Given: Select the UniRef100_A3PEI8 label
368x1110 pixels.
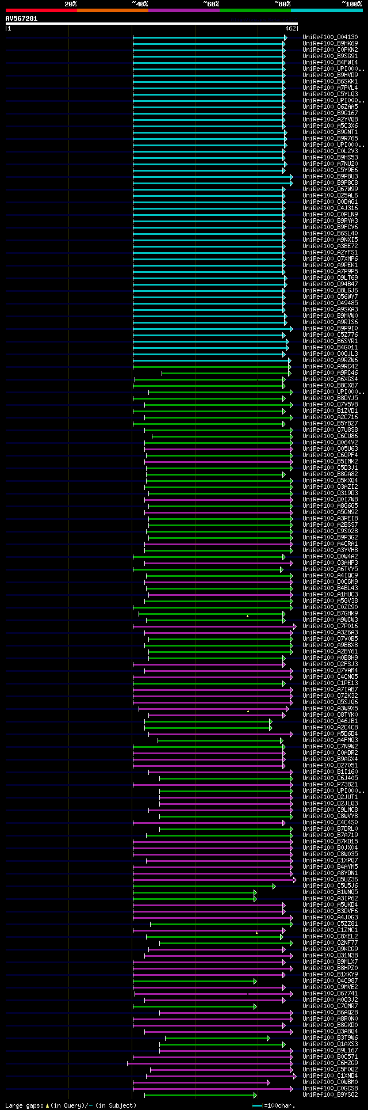Looking at the screenshot, I should point(330,518).
